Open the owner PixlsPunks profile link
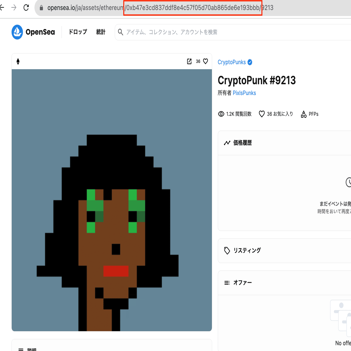Viewport: 351px width, 351px height. pyautogui.click(x=244, y=93)
